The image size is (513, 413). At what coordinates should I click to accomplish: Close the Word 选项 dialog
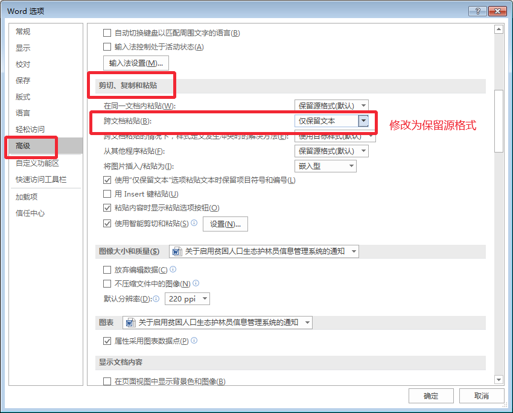(x=498, y=11)
